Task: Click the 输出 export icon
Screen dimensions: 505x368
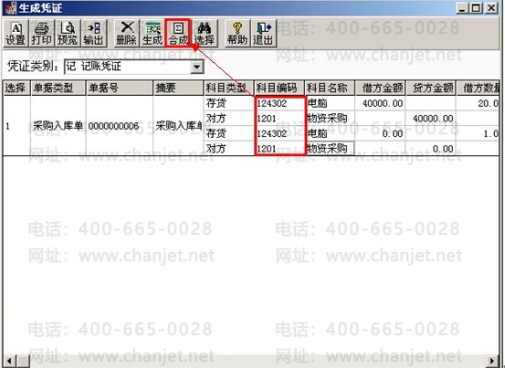Action: 93,34
